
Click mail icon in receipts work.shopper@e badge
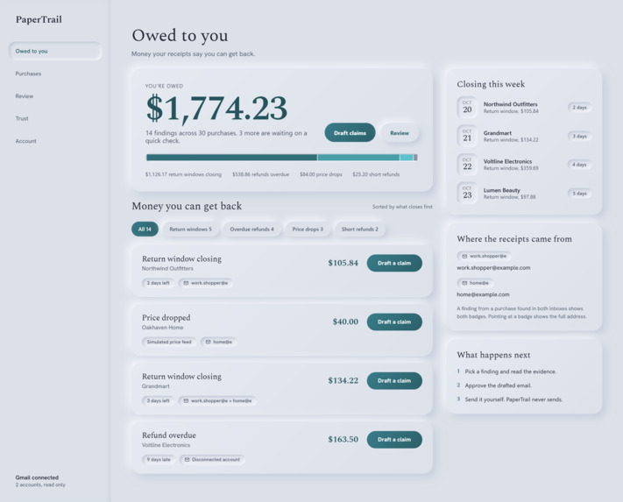point(464,256)
